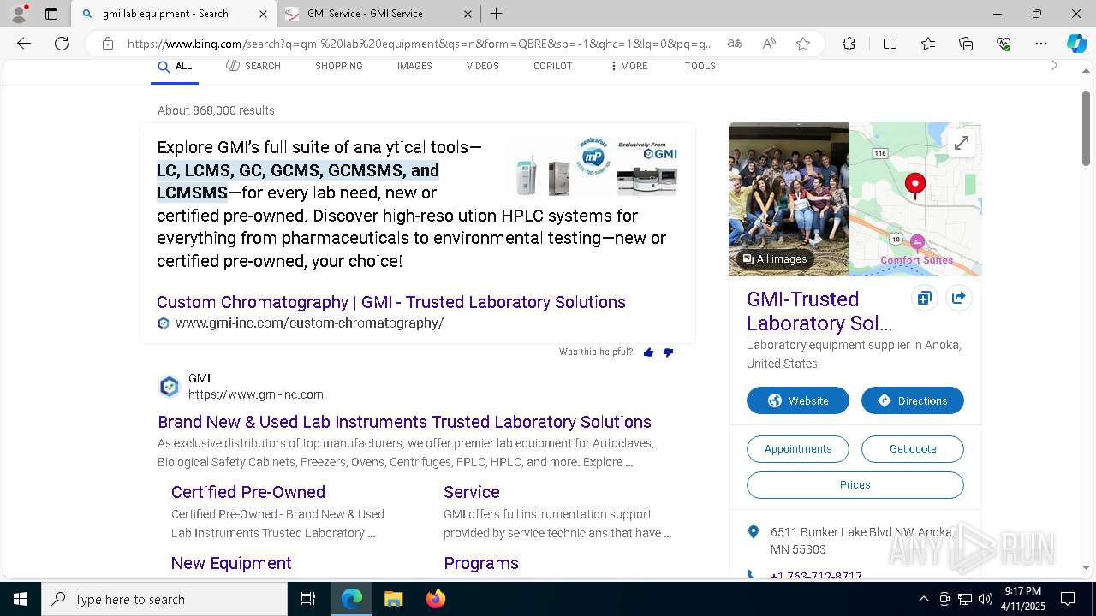Open the Favorites list icon
Screen dimensions: 1096x616
928,44
